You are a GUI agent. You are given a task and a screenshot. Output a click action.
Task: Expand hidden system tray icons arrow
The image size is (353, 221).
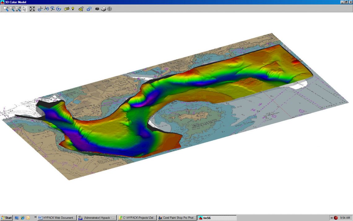coord(331,218)
